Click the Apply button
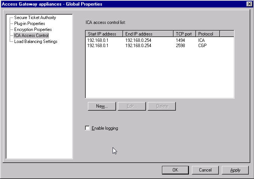Screen dimensions: 254x179 click(x=235, y=170)
